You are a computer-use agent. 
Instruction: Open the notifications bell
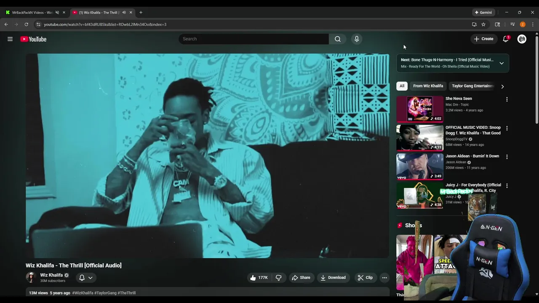pos(506,39)
